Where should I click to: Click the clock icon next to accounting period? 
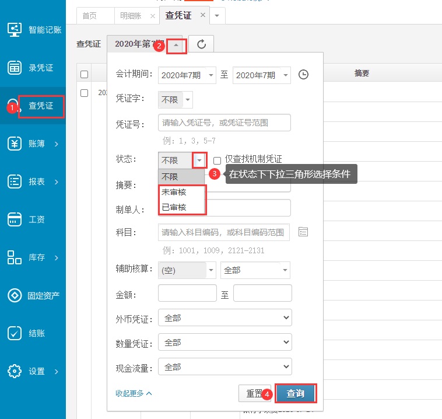[x=303, y=75]
